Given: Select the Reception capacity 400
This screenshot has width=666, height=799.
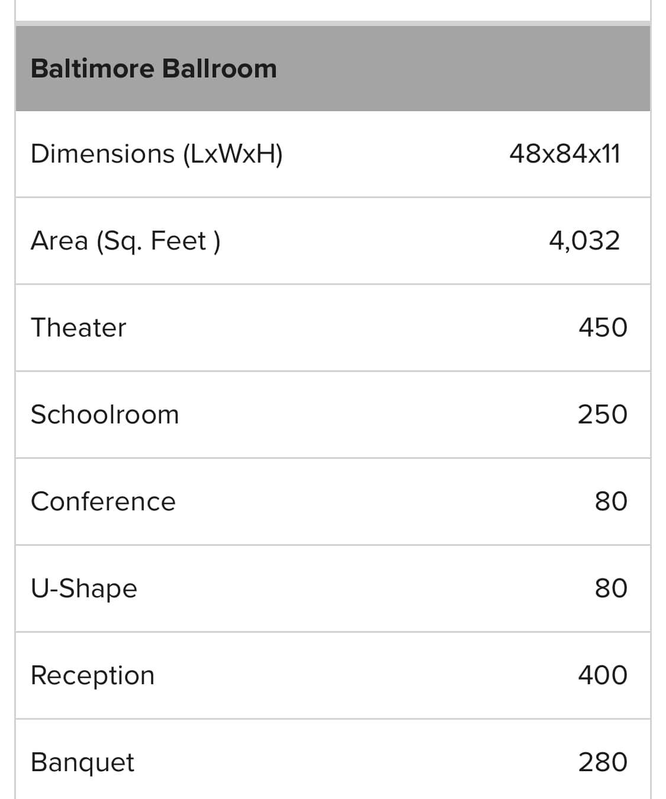Looking at the screenshot, I should pos(603,675).
